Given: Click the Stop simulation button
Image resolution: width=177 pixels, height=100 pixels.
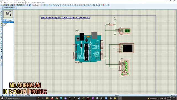Looking at the screenshot, I should point(13,95).
